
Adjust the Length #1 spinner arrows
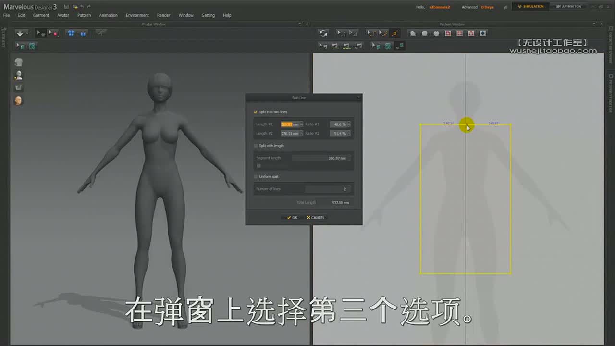point(301,124)
